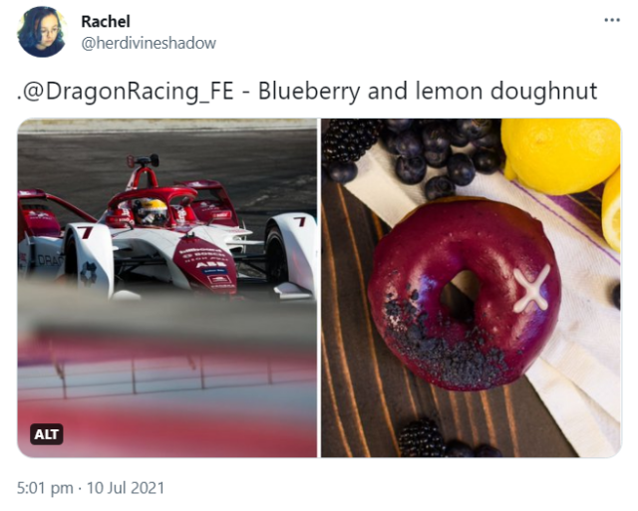Viewport: 638px width, 511px height.
Task: Click the 5:01 pm timestamp link
Action: pos(45,488)
